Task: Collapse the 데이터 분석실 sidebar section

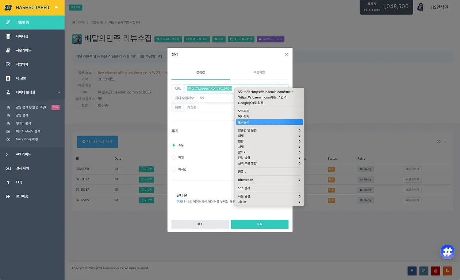Action: tap(58, 93)
